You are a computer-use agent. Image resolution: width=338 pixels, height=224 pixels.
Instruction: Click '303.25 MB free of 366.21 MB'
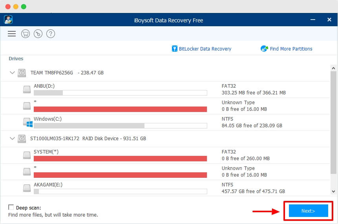254,93
